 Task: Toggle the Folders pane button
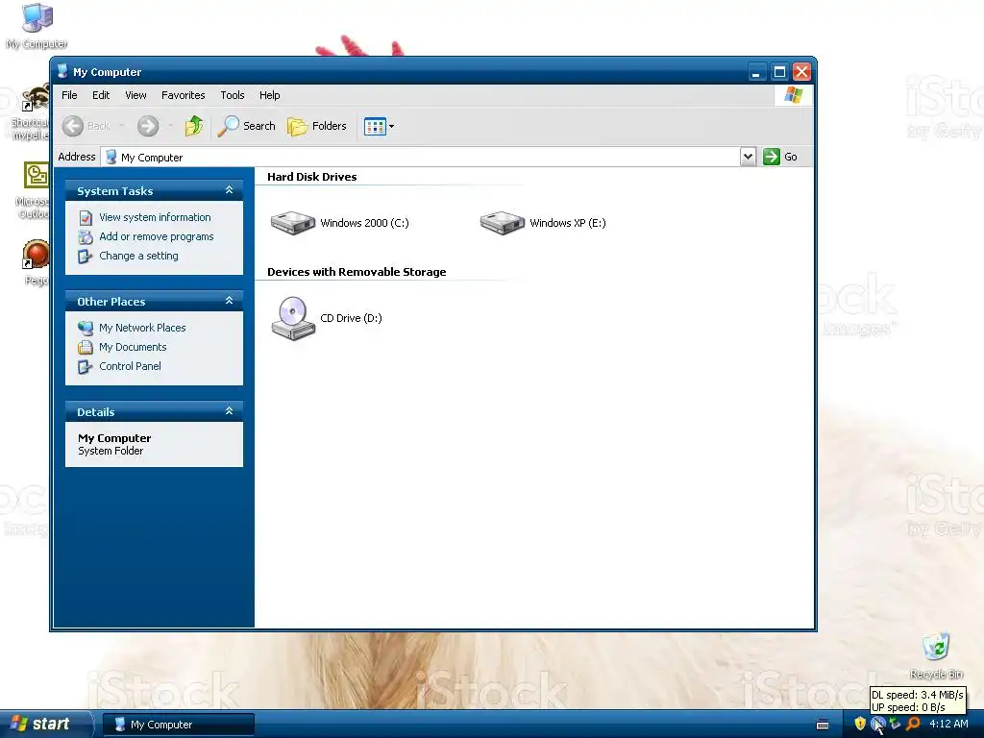pos(317,126)
